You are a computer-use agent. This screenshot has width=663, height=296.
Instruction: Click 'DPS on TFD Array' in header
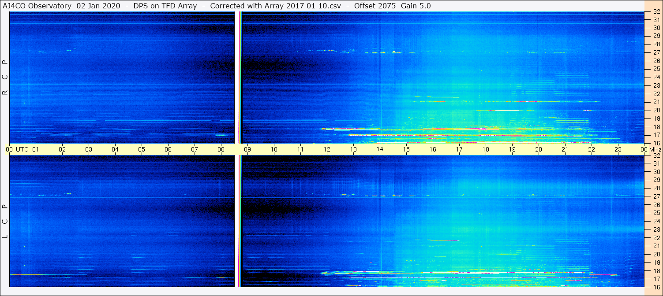tap(165, 6)
